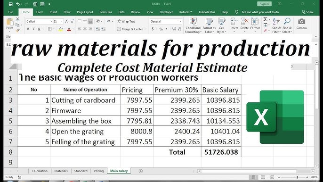323x182 pixels.
Task: Click the Share button
Action: point(307,12)
